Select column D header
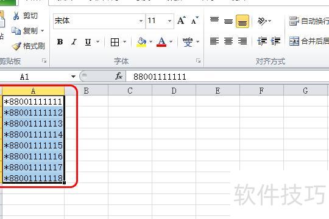The image size is (329, 219). click(x=174, y=91)
